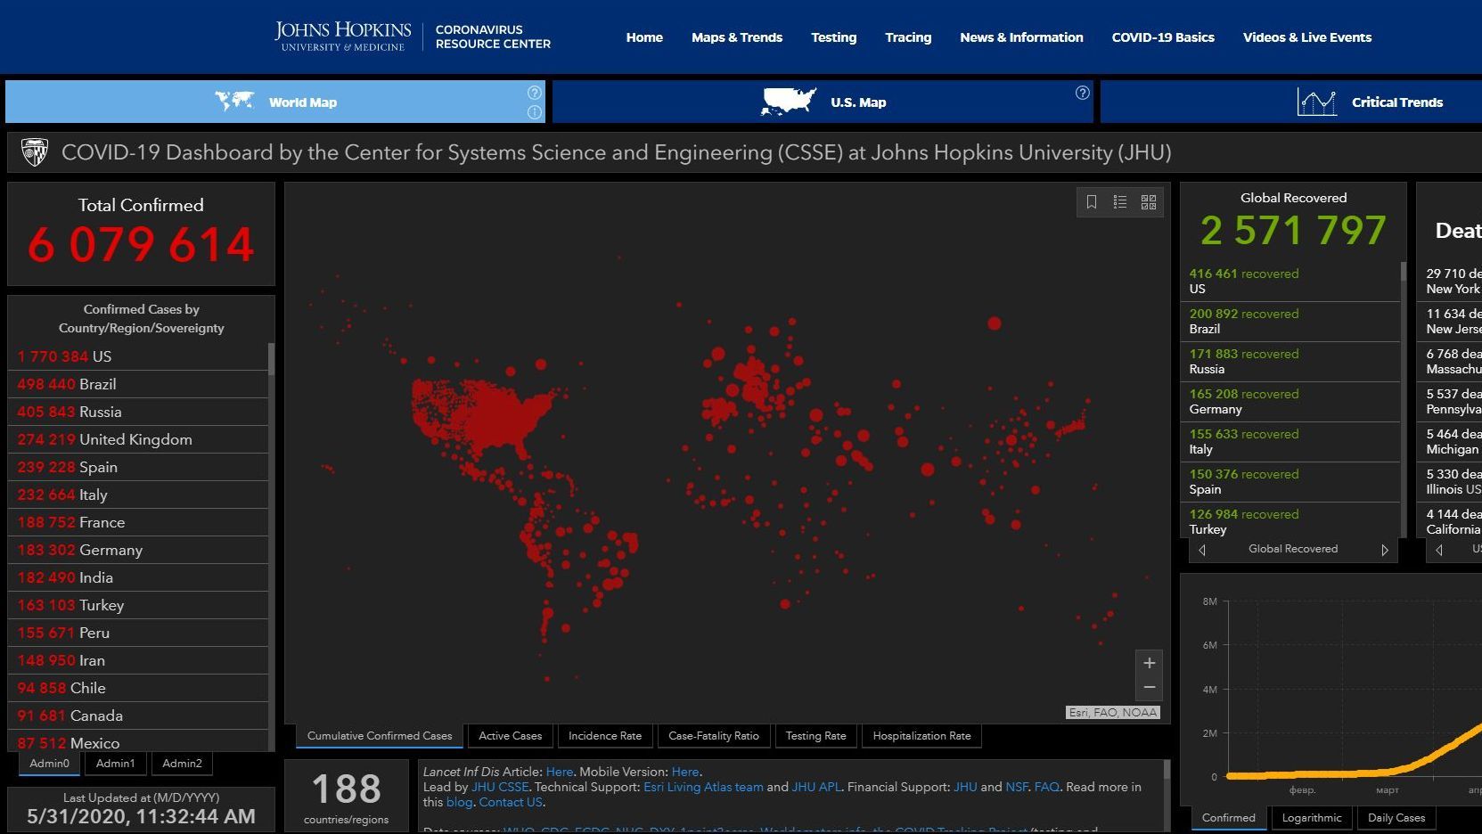Image resolution: width=1482 pixels, height=834 pixels.
Task: Go to next panel after Global Recovered
Action: (1384, 550)
